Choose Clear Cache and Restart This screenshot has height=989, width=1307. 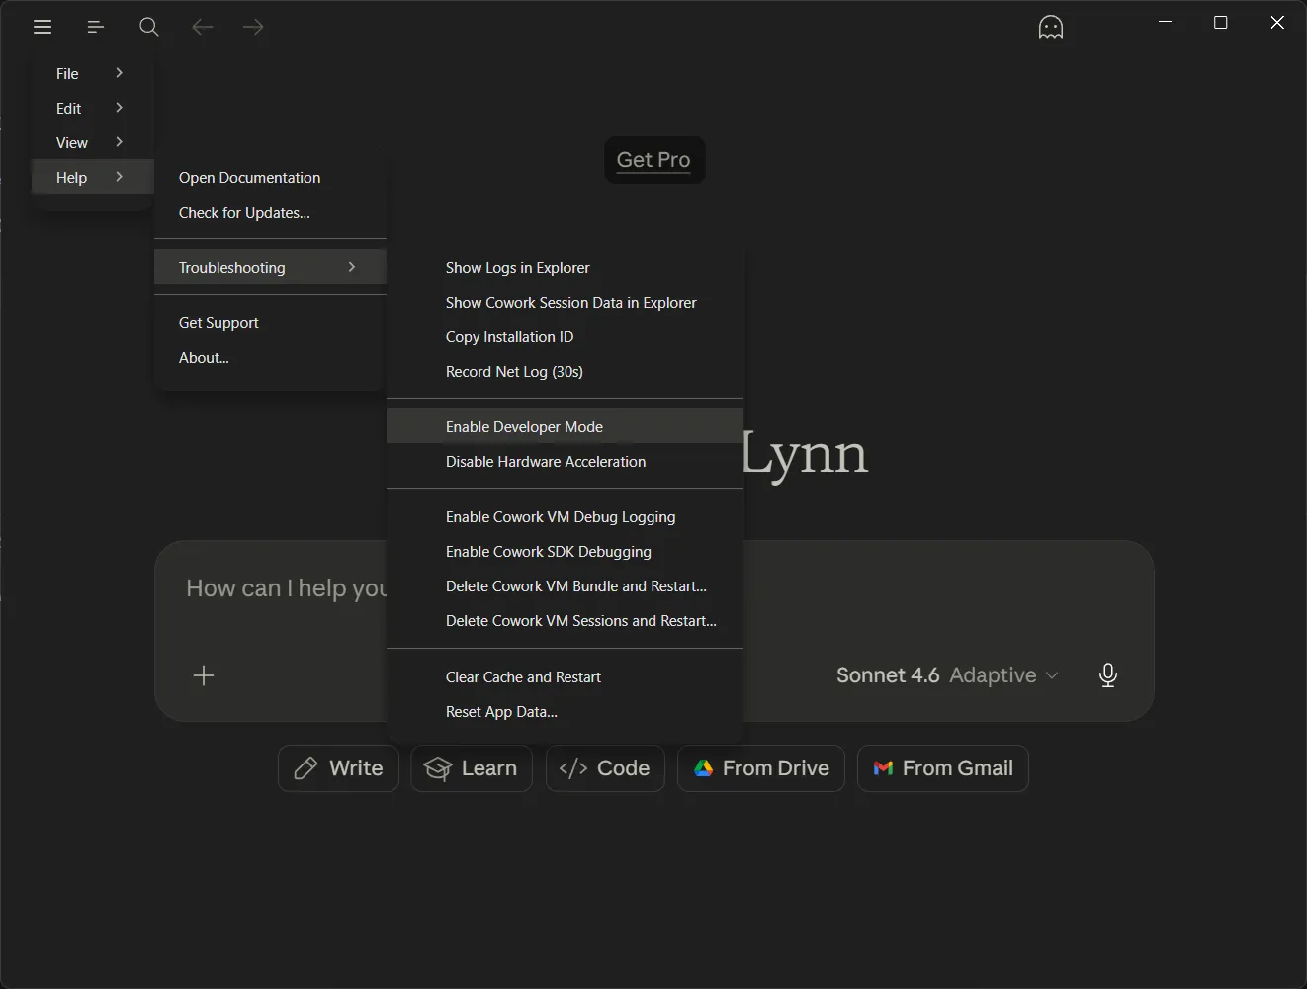[565, 676]
